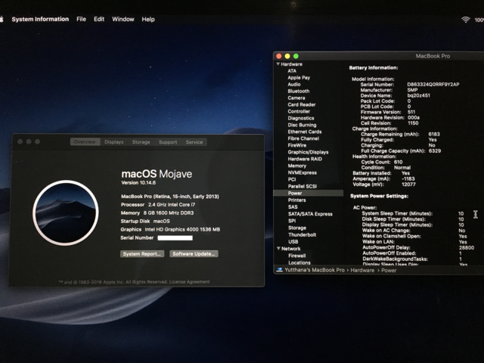Select PCI in the sidebar

(292, 179)
